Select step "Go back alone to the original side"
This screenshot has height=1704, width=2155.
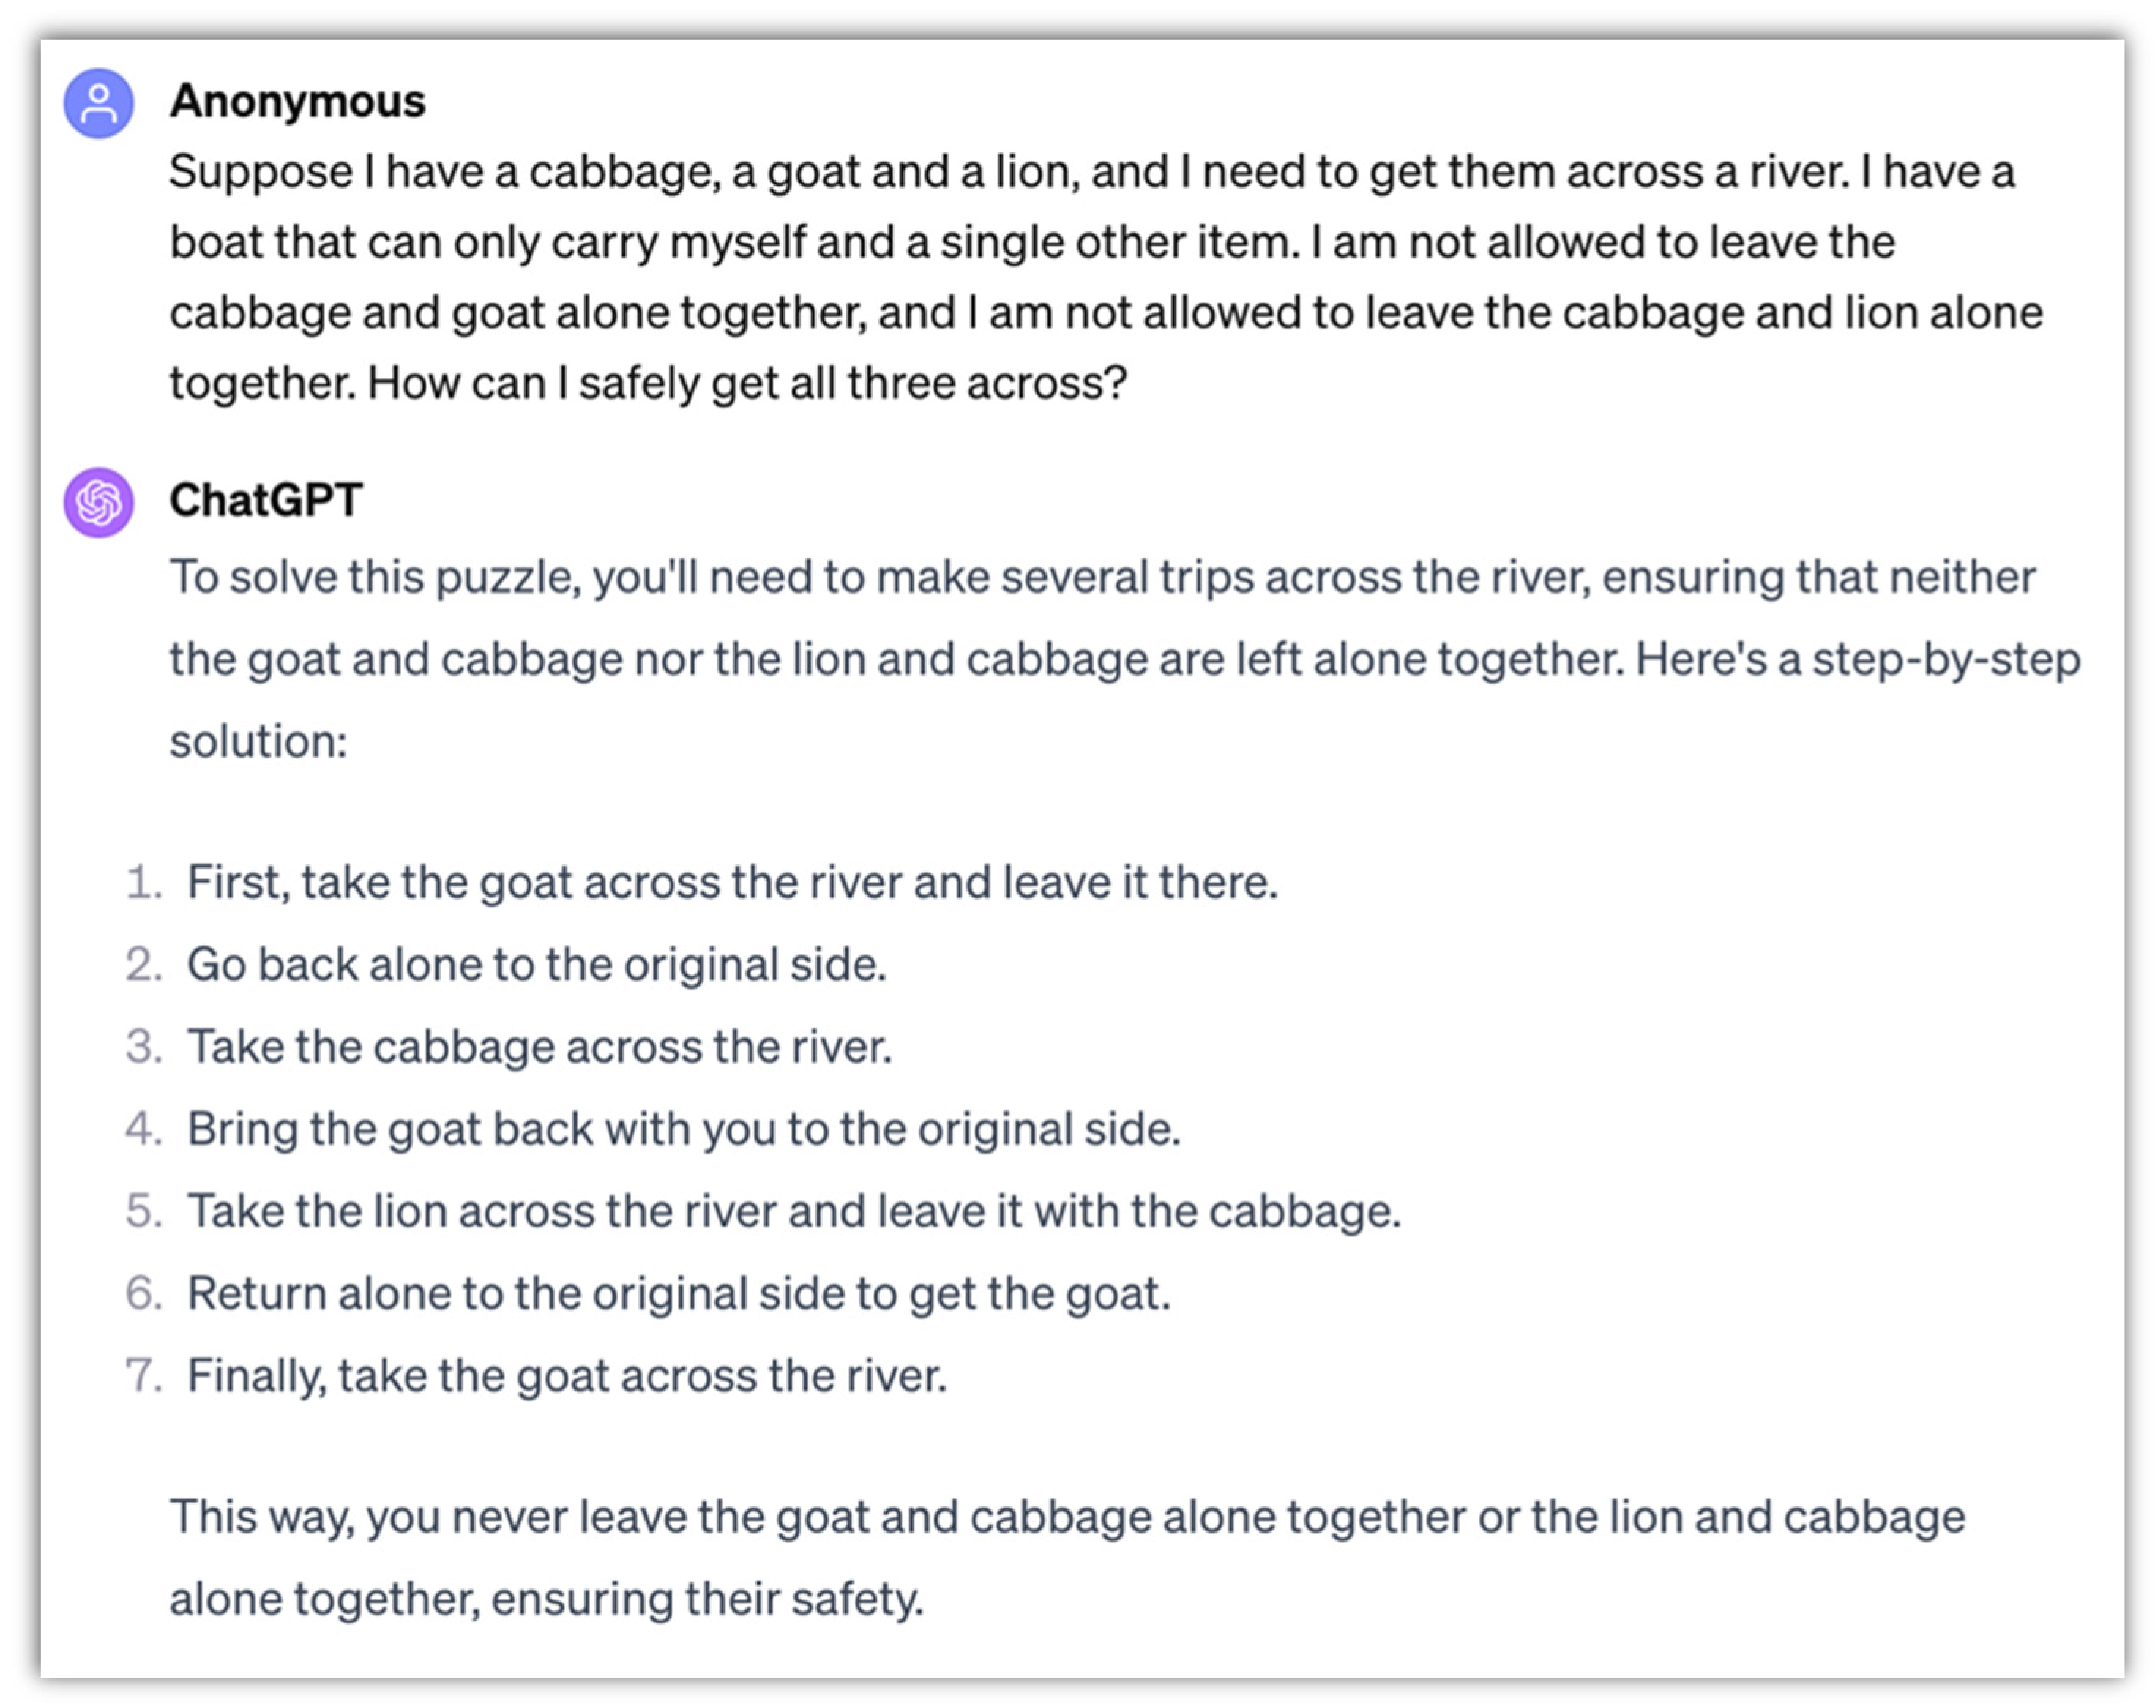pyautogui.click(x=537, y=965)
